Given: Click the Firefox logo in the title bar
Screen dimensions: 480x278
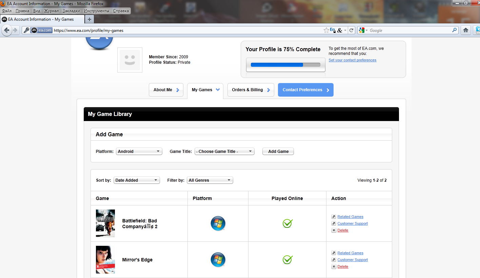Looking at the screenshot, I should click(3, 3).
